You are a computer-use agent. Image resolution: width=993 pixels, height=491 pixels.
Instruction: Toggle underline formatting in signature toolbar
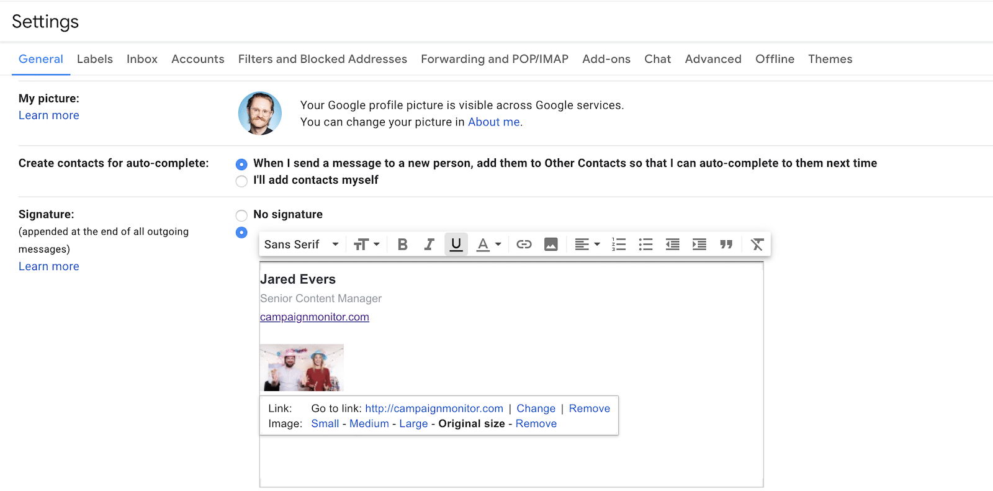coord(456,245)
